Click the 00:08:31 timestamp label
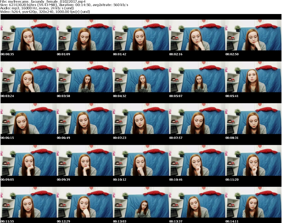The height and width of the screenshot is (223, 282). click(232, 138)
